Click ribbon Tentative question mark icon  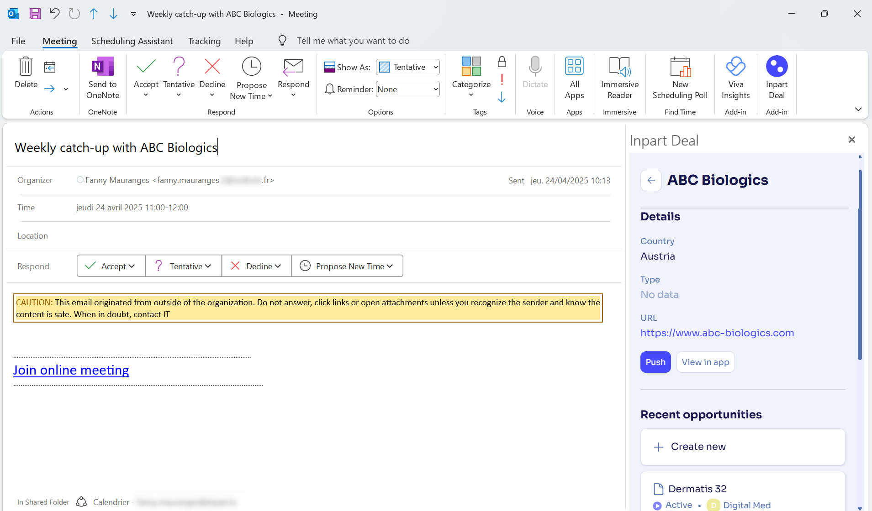pos(179,67)
